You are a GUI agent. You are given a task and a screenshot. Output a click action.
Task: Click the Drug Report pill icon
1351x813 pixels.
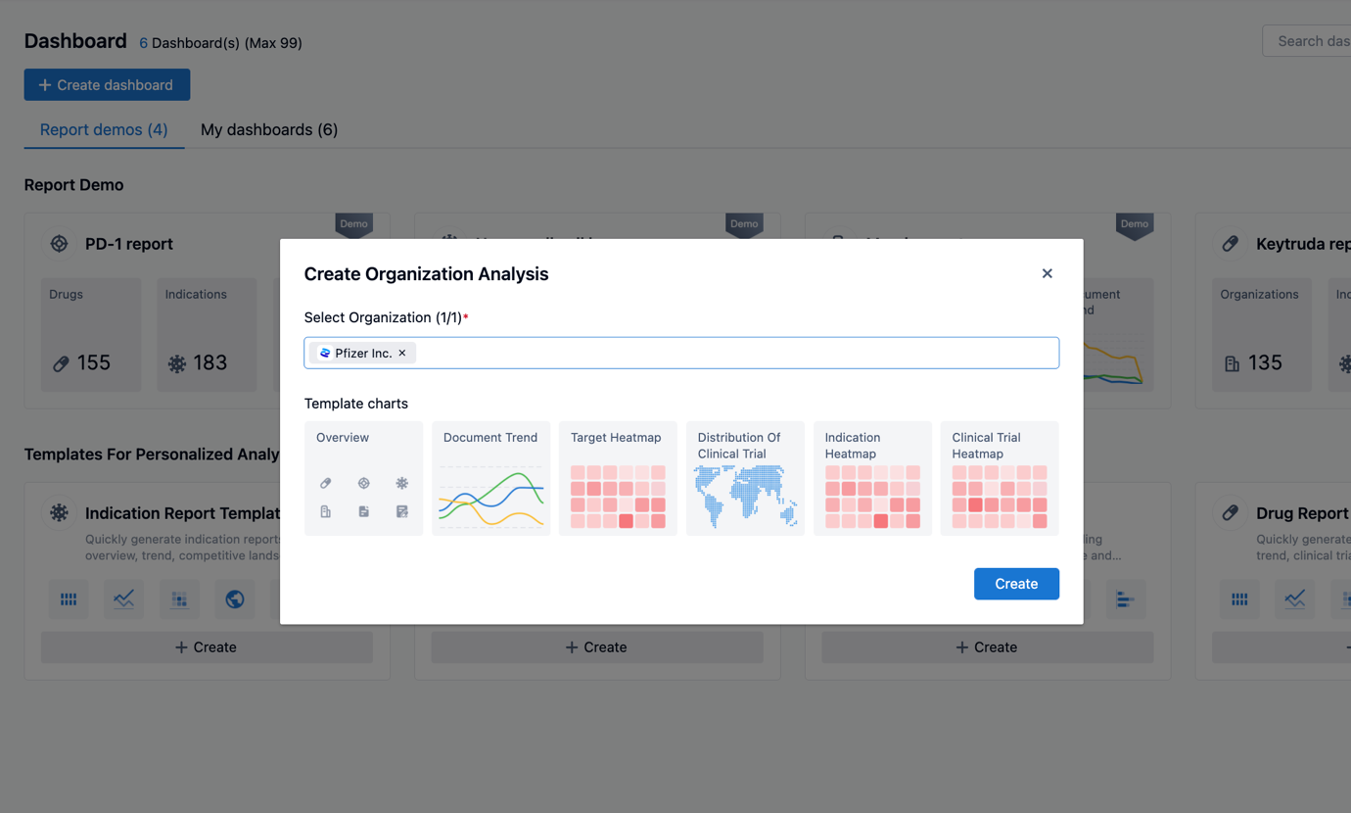point(1231,512)
